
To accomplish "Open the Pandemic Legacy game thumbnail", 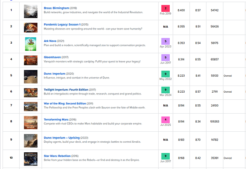I will pyautogui.click(x=31, y=27).
